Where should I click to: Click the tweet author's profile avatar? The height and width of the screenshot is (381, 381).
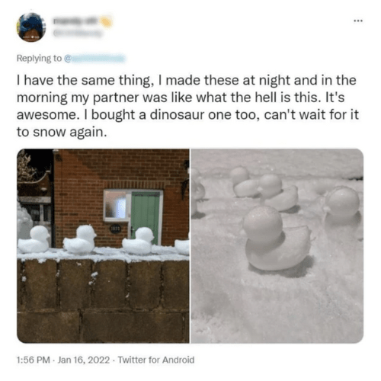(31, 27)
